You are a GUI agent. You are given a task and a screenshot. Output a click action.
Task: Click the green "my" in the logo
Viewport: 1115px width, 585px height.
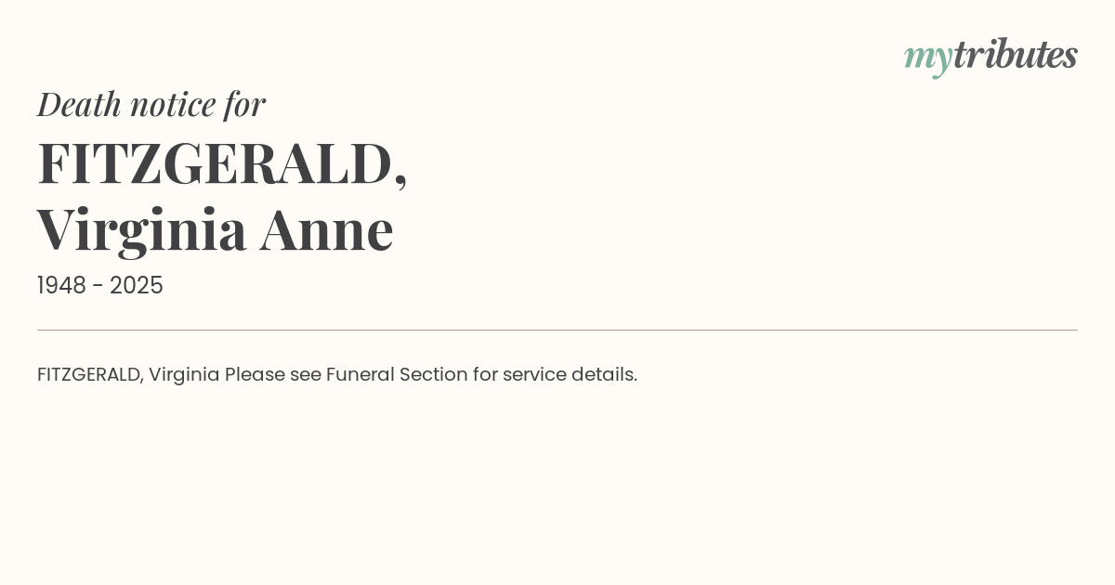(x=927, y=58)
